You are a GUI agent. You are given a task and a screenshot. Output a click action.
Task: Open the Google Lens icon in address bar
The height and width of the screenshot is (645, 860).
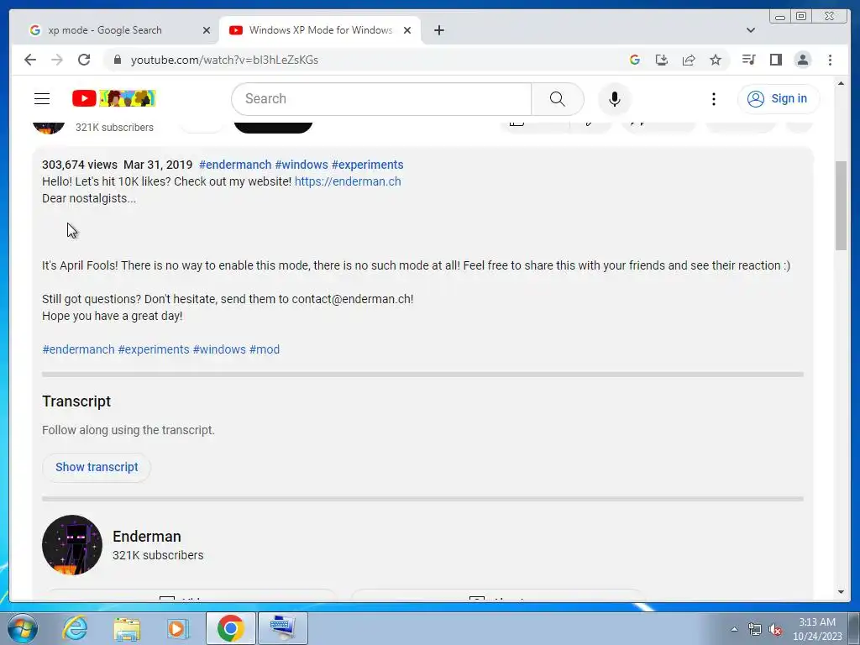coord(635,60)
